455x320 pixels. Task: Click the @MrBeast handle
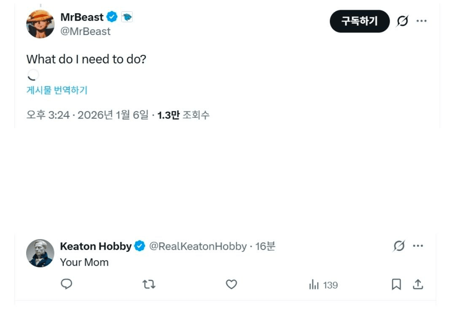point(86,32)
